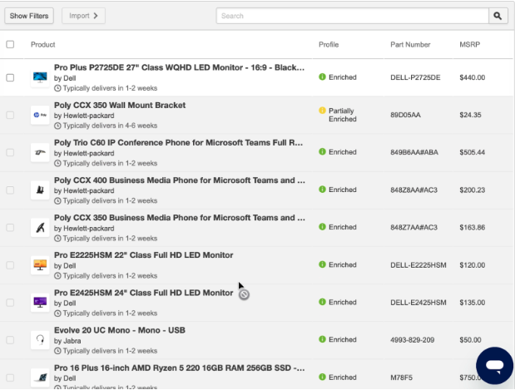Click the Jabra Evolve 20 headset icon
Image resolution: width=515 pixels, height=390 pixels.
click(x=39, y=339)
